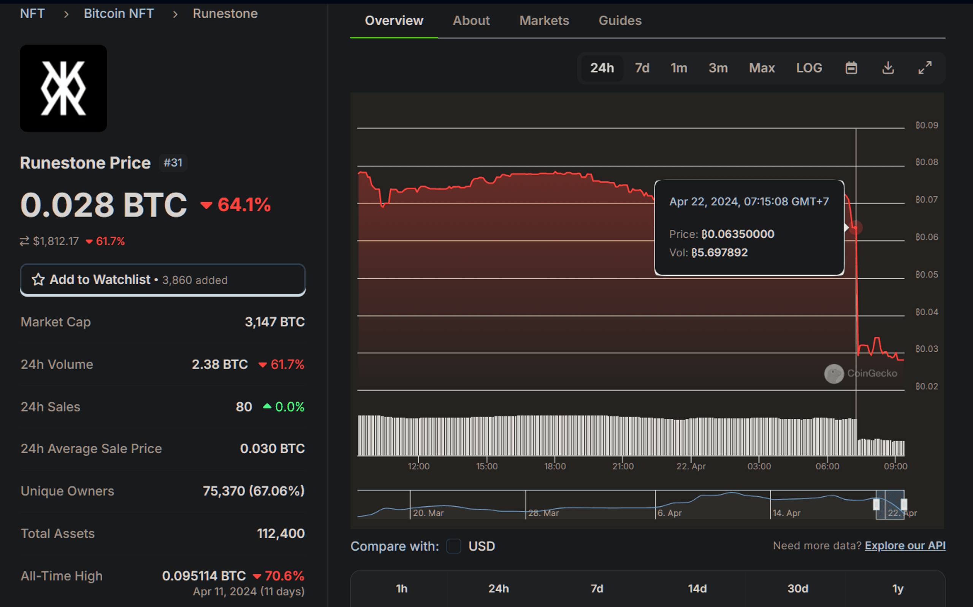Select the download chart icon

[888, 67]
